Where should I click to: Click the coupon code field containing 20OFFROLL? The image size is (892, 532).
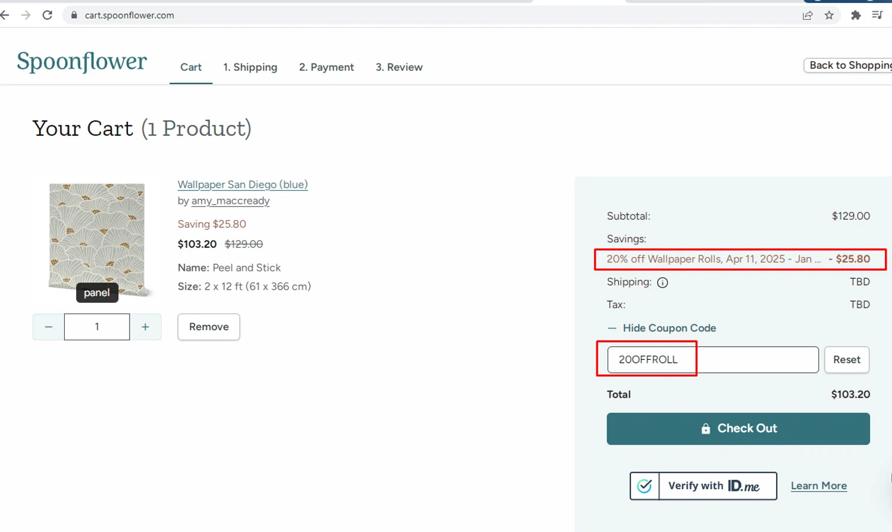713,360
